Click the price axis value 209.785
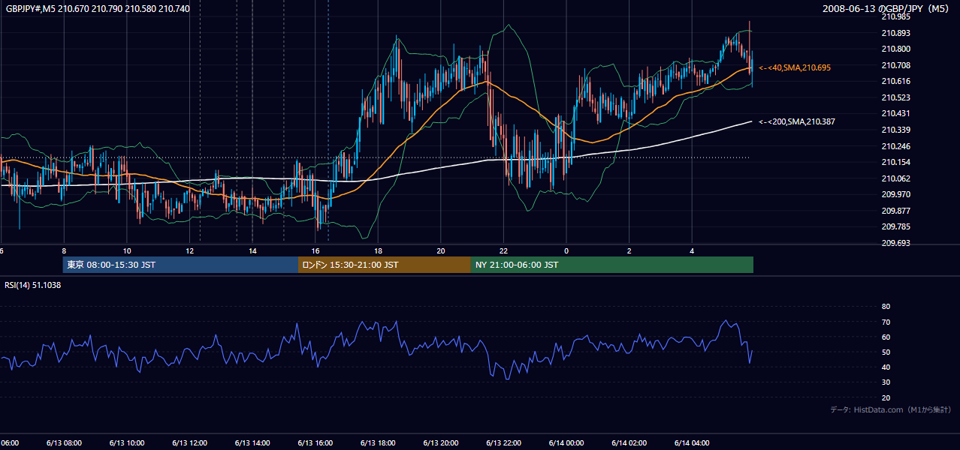 (x=895, y=226)
